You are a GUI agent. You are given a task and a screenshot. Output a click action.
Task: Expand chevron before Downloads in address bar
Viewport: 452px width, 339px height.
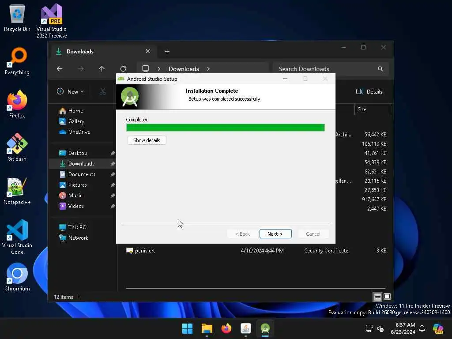(x=159, y=69)
